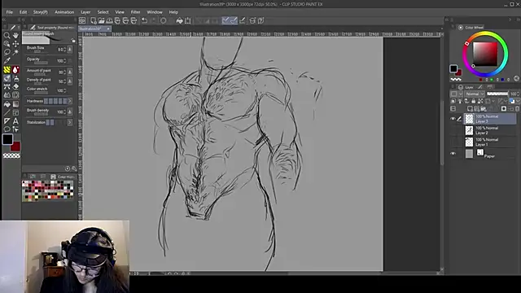Screen dimensions: 521x293
Task: Select the Eraser tool
Action: 15,87
